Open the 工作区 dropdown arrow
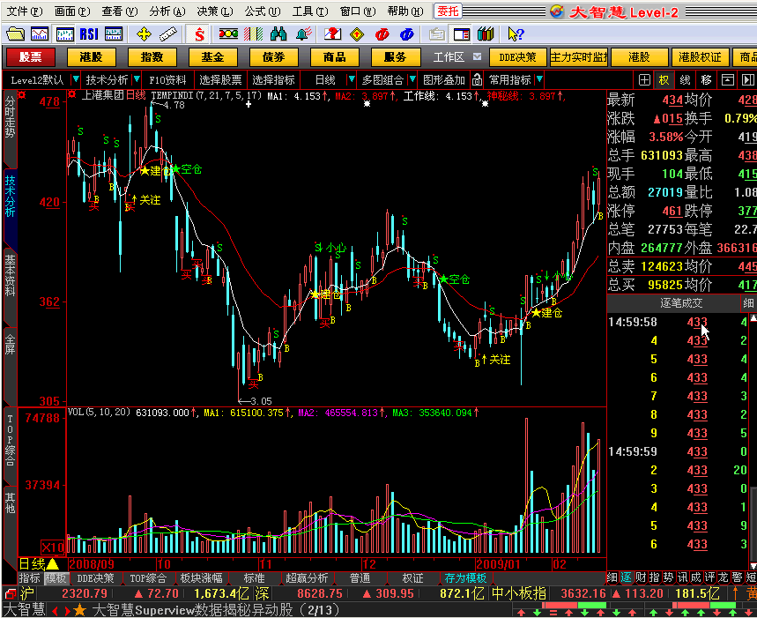The width and height of the screenshot is (757, 618). (477, 56)
